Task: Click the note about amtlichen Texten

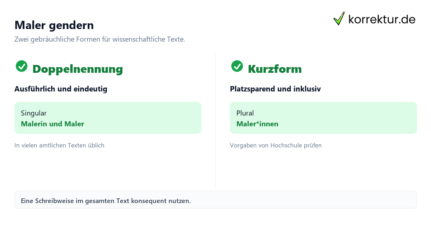Action: tap(59, 145)
